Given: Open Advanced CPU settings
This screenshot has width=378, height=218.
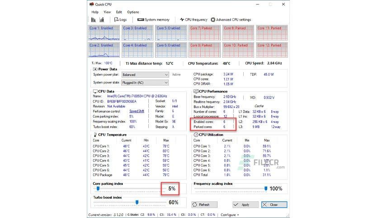Looking at the screenshot, I should (x=231, y=20).
